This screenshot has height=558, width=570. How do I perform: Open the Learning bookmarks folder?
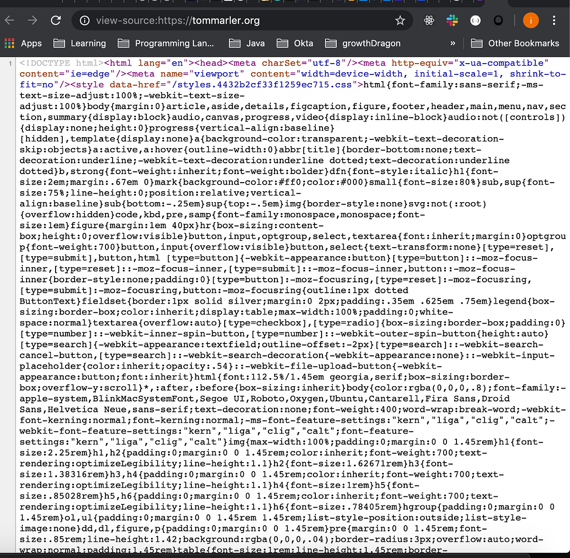[80, 43]
